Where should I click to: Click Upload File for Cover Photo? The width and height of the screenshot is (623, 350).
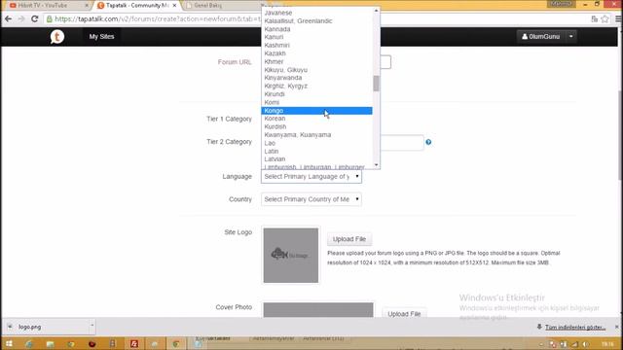coord(404,313)
